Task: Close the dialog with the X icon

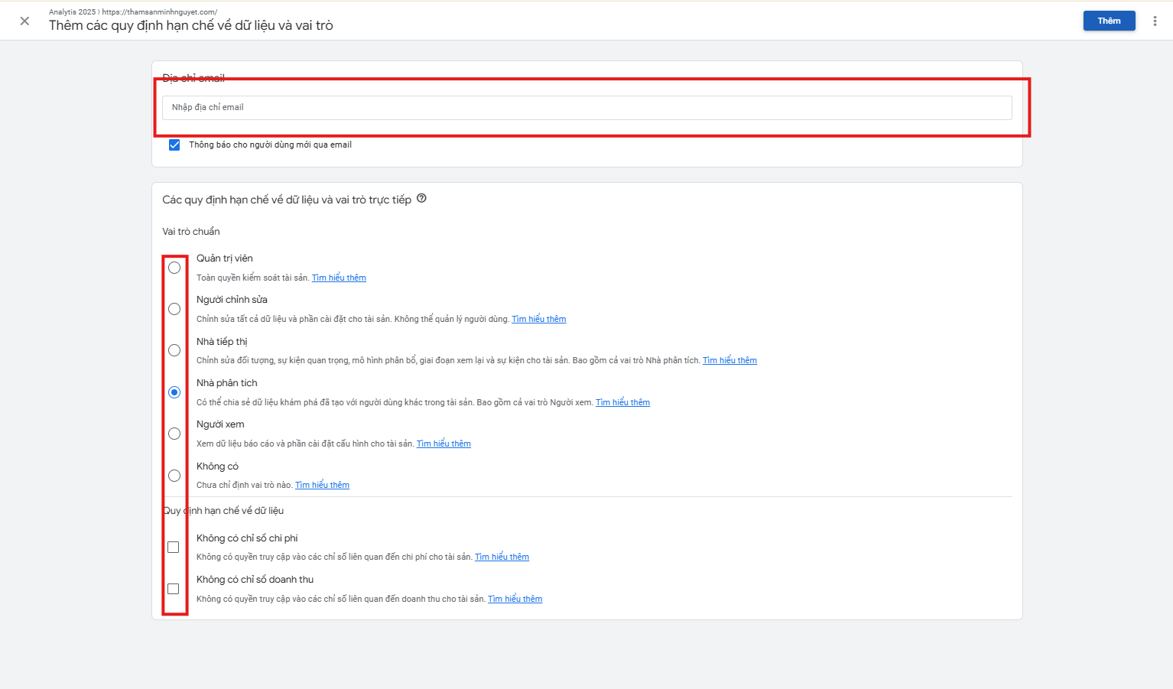Action: pyautogui.click(x=24, y=21)
